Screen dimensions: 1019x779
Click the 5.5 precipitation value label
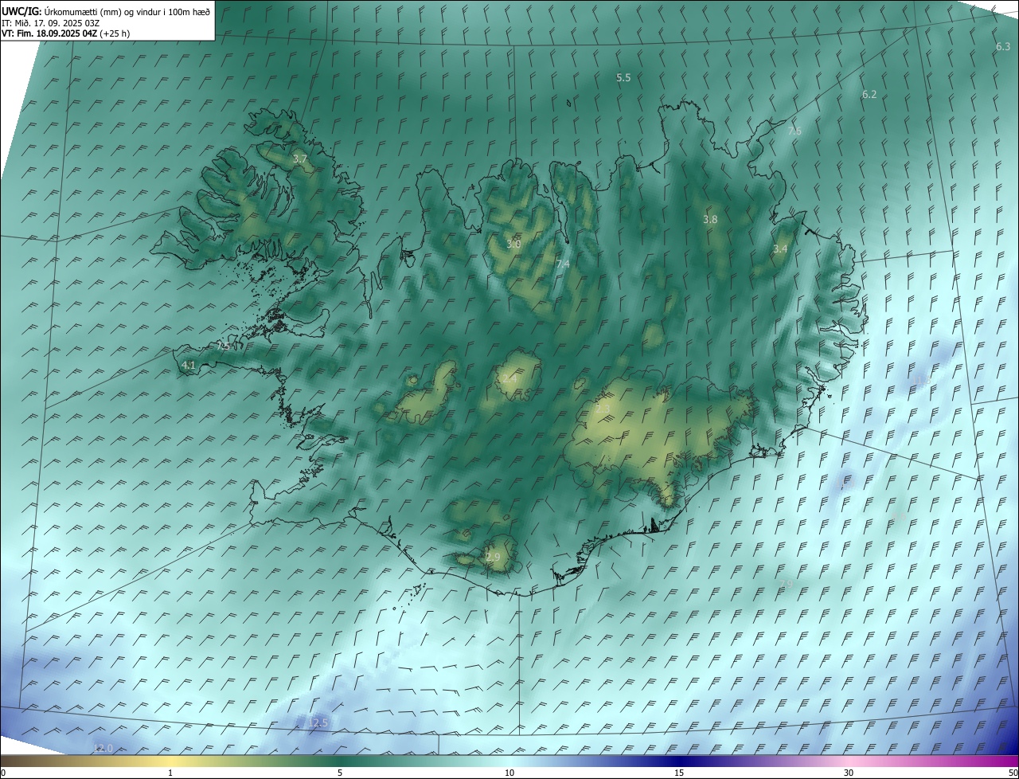click(623, 78)
